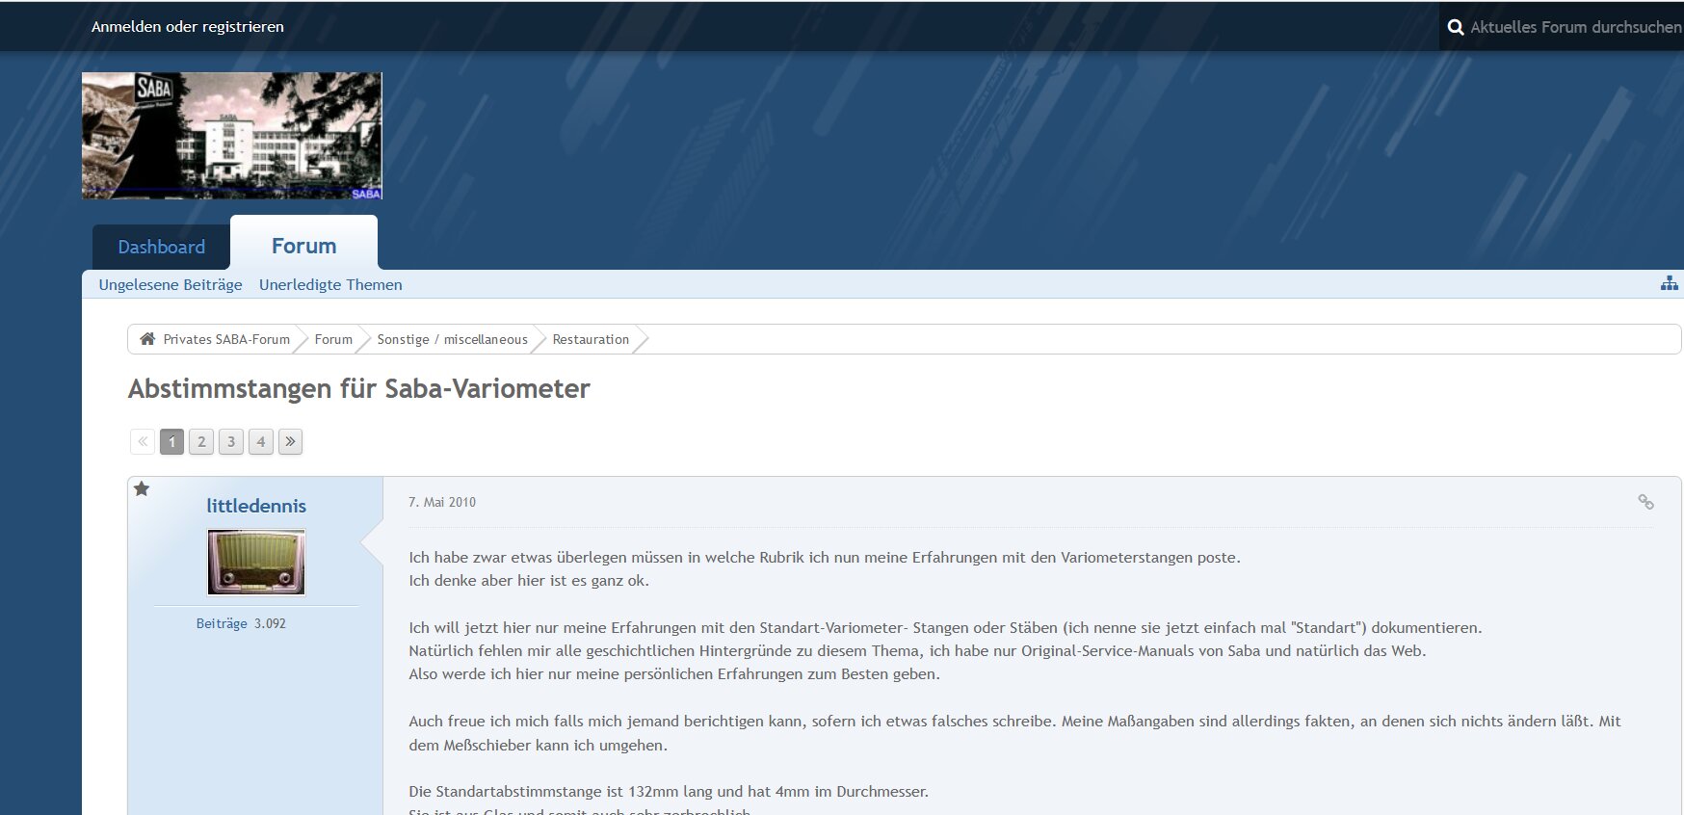Click 'Anmelden oder registrieren' link
1684x815 pixels.
click(188, 27)
